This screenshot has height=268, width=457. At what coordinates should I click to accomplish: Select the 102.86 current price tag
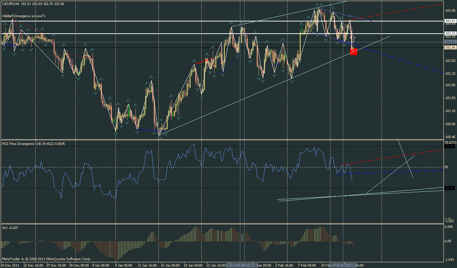[449, 48]
